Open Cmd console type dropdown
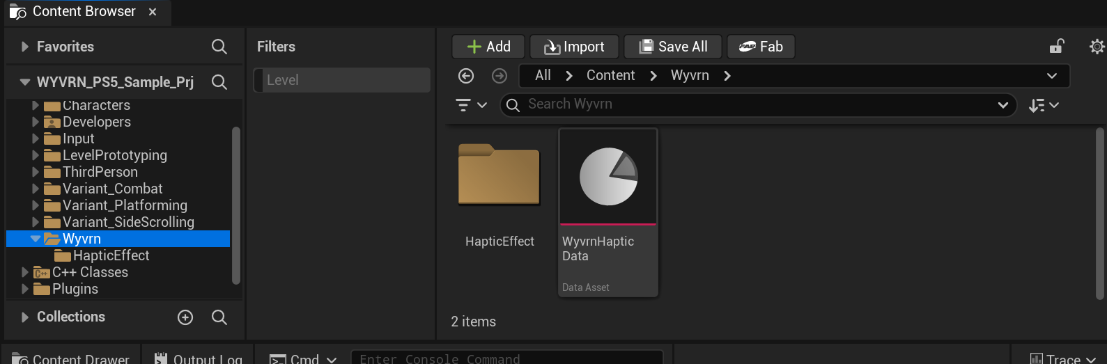 coord(303,358)
